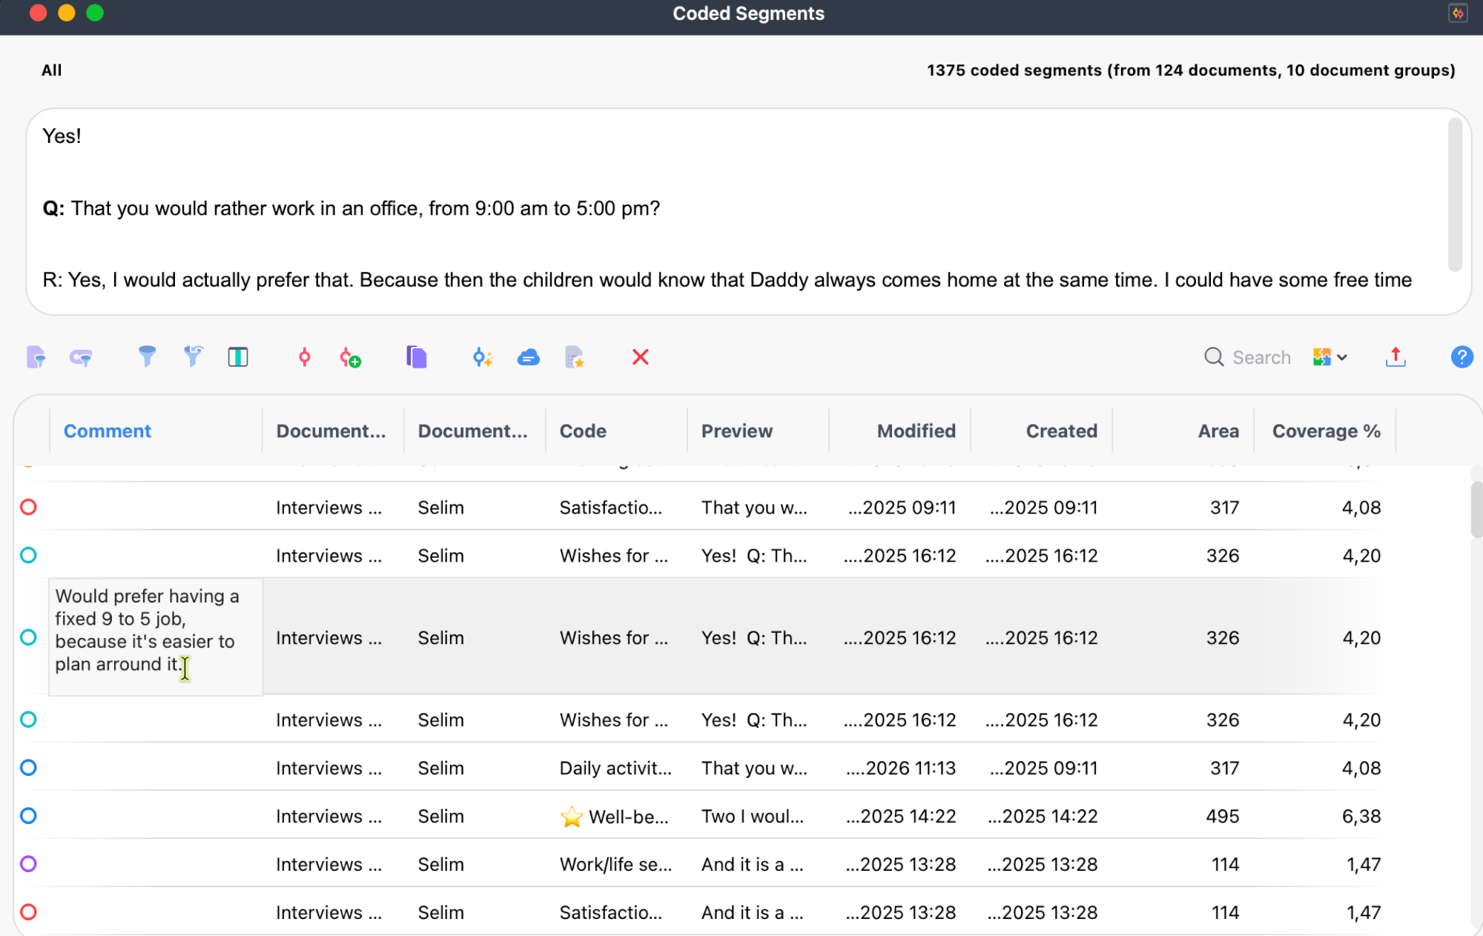Click the purple copy documents icon
1483x936 pixels.
(x=417, y=357)
